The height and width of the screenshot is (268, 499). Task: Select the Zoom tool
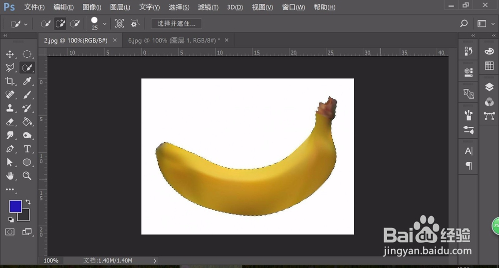click(27, 176)
